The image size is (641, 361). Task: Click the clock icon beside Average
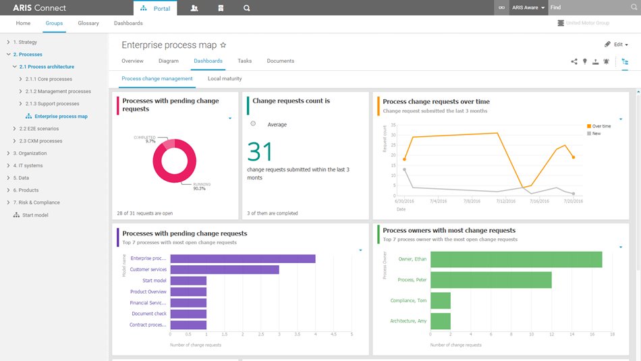(253, 123)
